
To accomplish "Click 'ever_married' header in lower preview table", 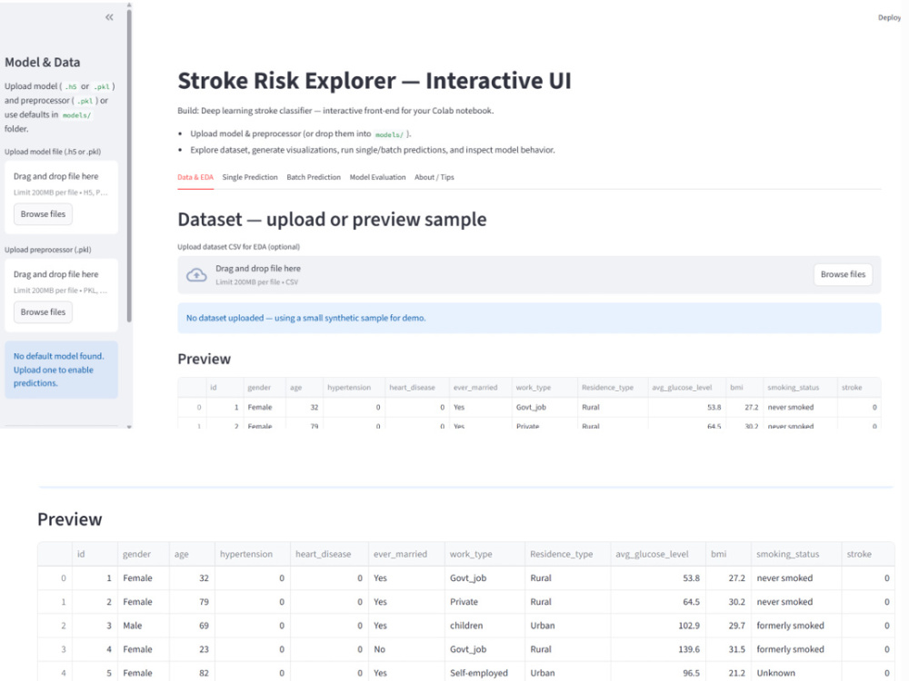I will coord(406,554).
